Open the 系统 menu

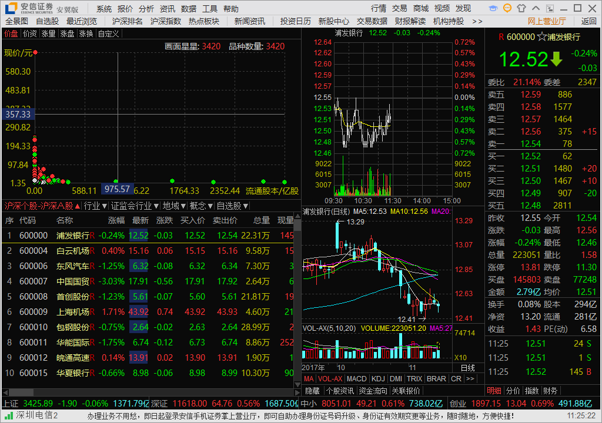[x=104, y=8]
